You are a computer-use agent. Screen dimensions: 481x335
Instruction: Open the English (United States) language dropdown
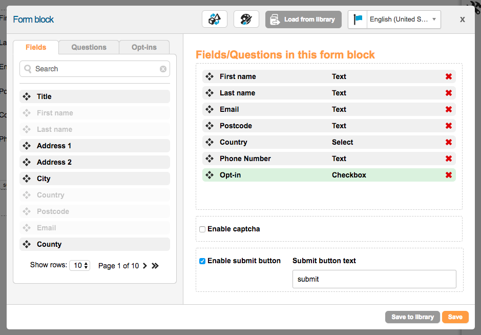pos(394,19)
